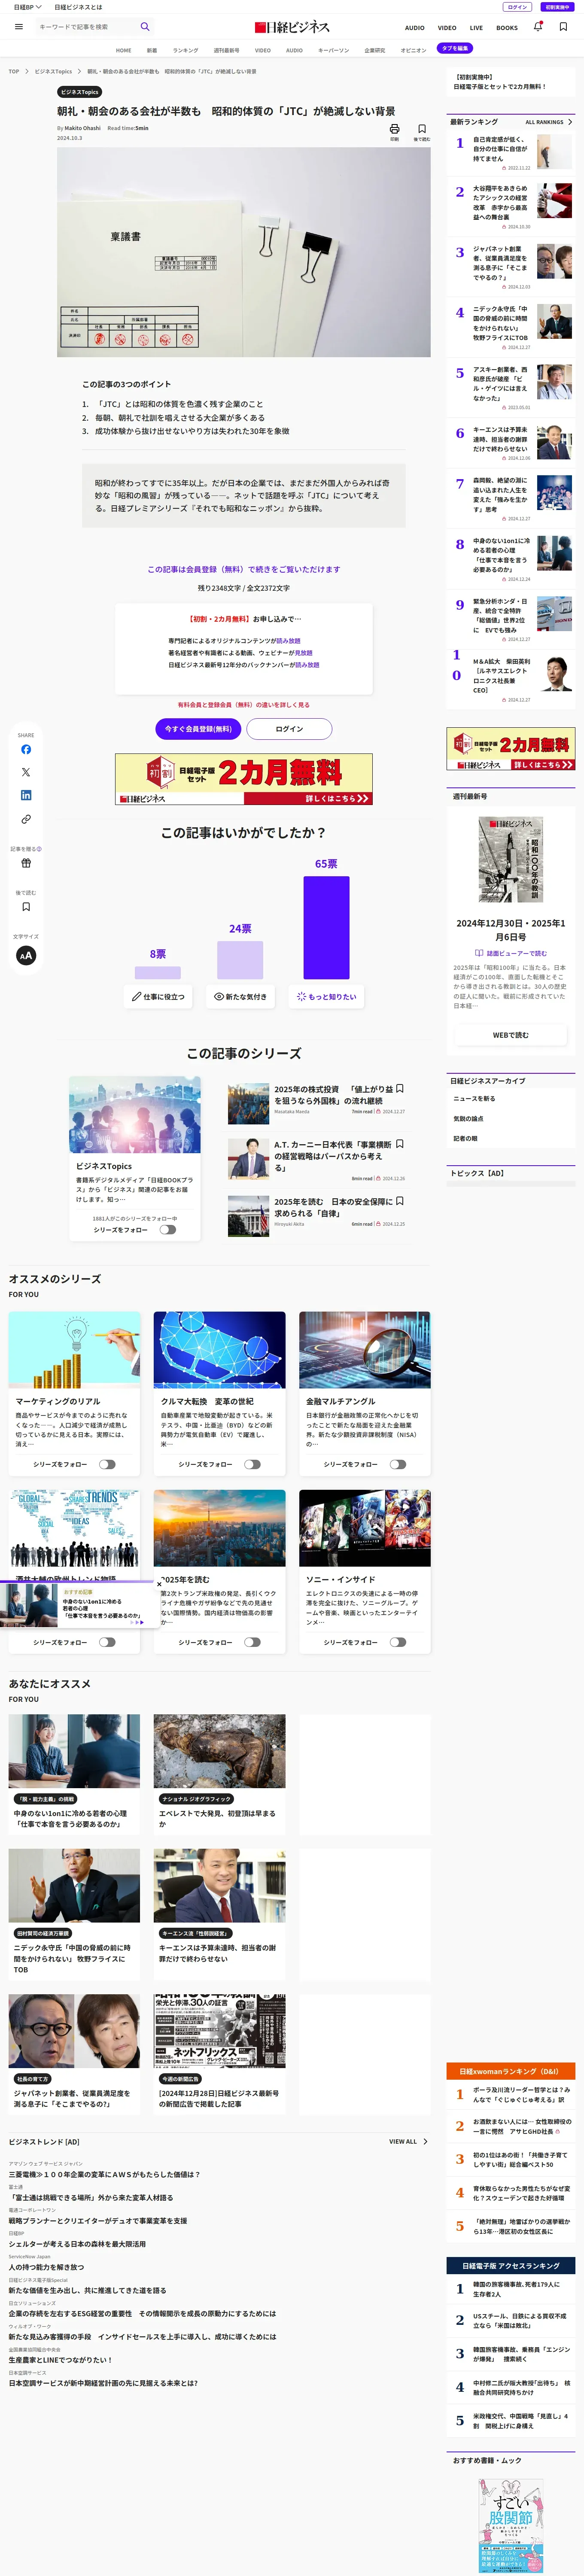Copy the article link via chain icon
The image size is (584, 2576).
(26, 819)
